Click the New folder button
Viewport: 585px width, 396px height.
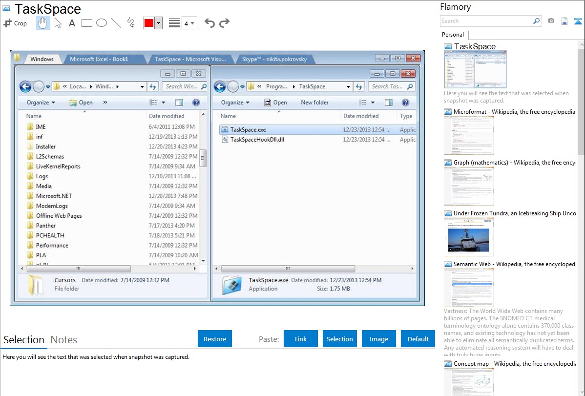pyautogui.click(x=314, y=102)
